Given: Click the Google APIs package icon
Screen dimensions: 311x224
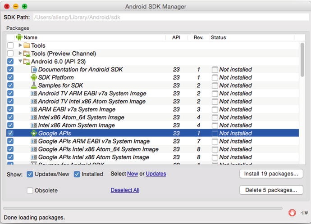Looking at the screenshot, I should [34, 134].
